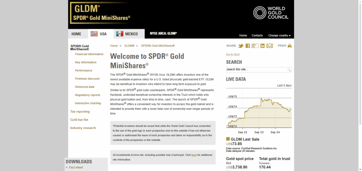362x171 pixels.
Task: Open Industry research section
Action: pyautogui.click(x=83, y=128)
